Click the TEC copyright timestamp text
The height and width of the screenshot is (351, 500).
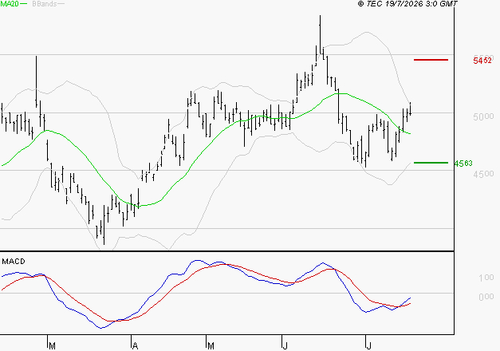point(407,4)
